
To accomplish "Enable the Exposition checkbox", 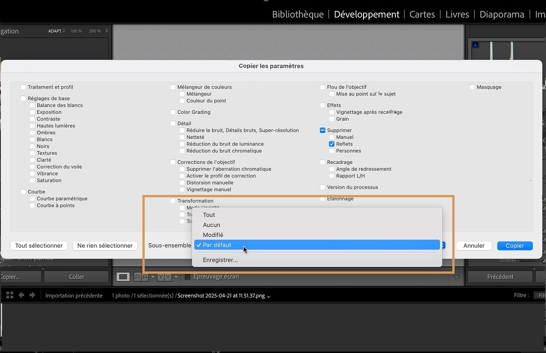I will point(31,112).
